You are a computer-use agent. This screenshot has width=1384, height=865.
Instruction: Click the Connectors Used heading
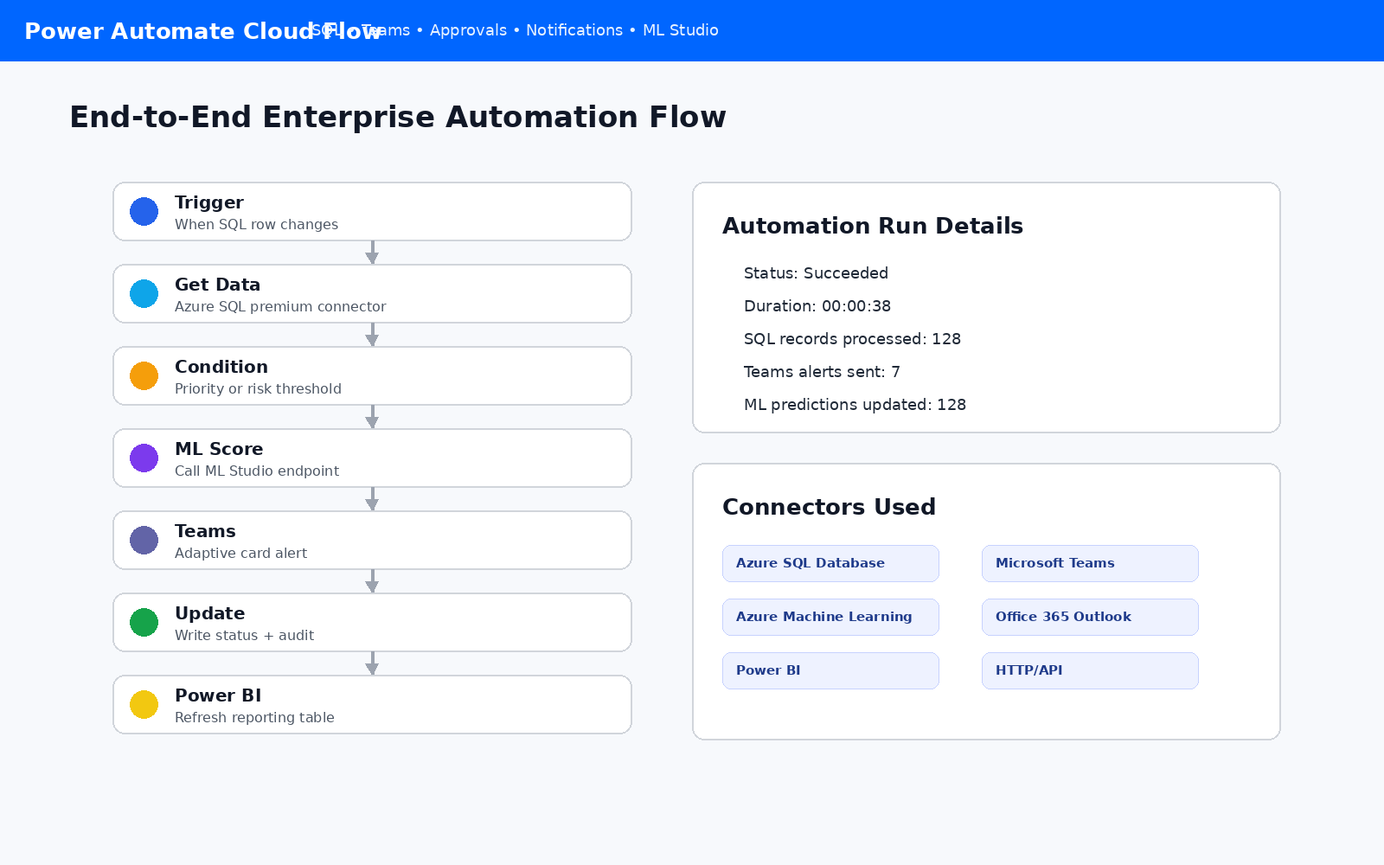click(x=829, y=507)
